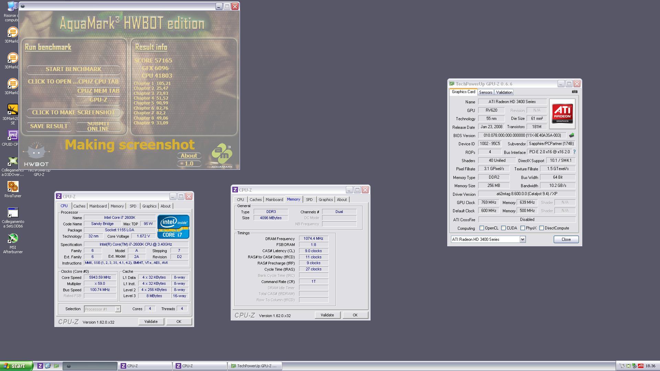Open the Mainboard tab in CPU window
Image resolution: width=660 pixels, height=371 pixels.
click(x=98, y=206)
